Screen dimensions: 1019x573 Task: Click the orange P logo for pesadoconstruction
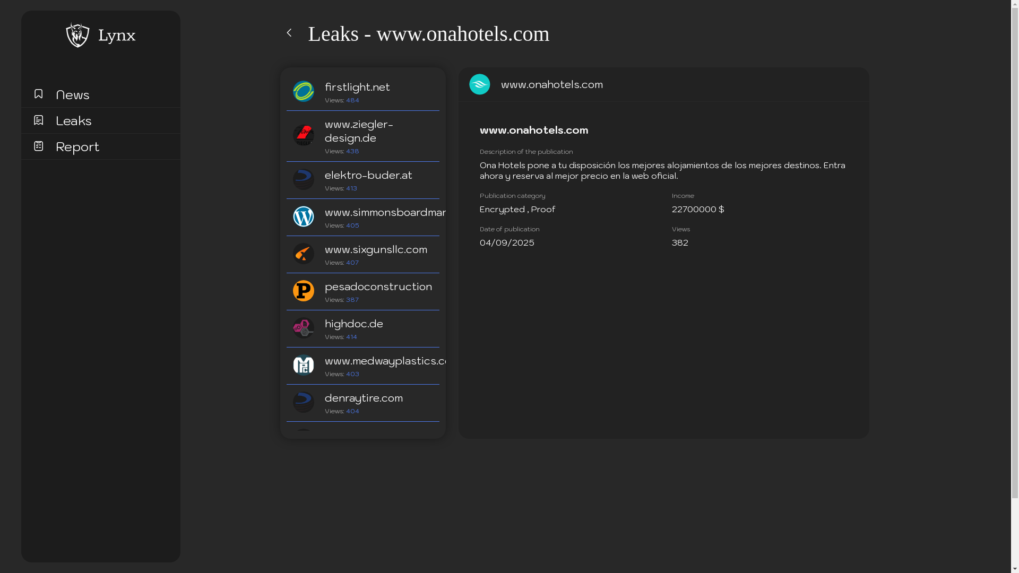pos(304,291)
